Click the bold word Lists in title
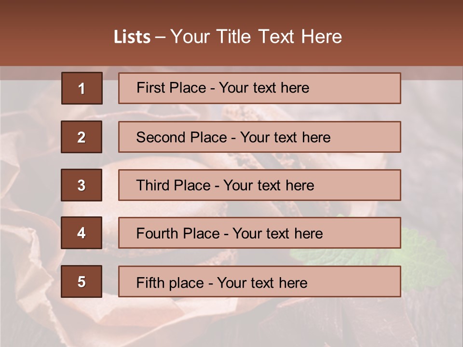Viewport: 463px width, 347px height. 132,37
